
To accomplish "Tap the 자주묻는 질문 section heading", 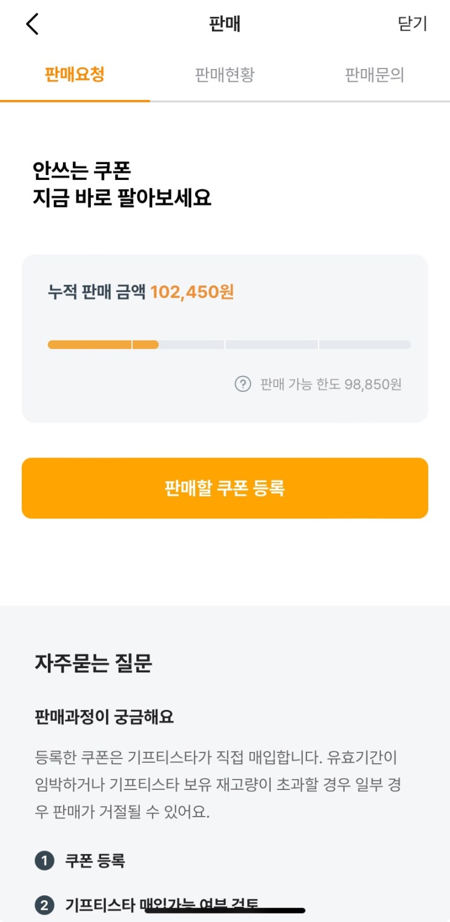I will tap(93, 663).
